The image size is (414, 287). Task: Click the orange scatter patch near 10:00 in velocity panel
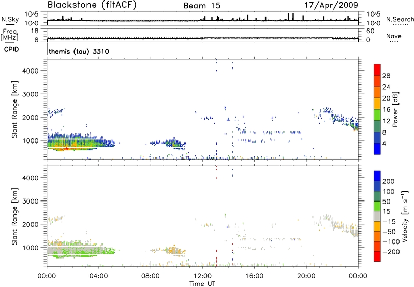click(174, 250)
